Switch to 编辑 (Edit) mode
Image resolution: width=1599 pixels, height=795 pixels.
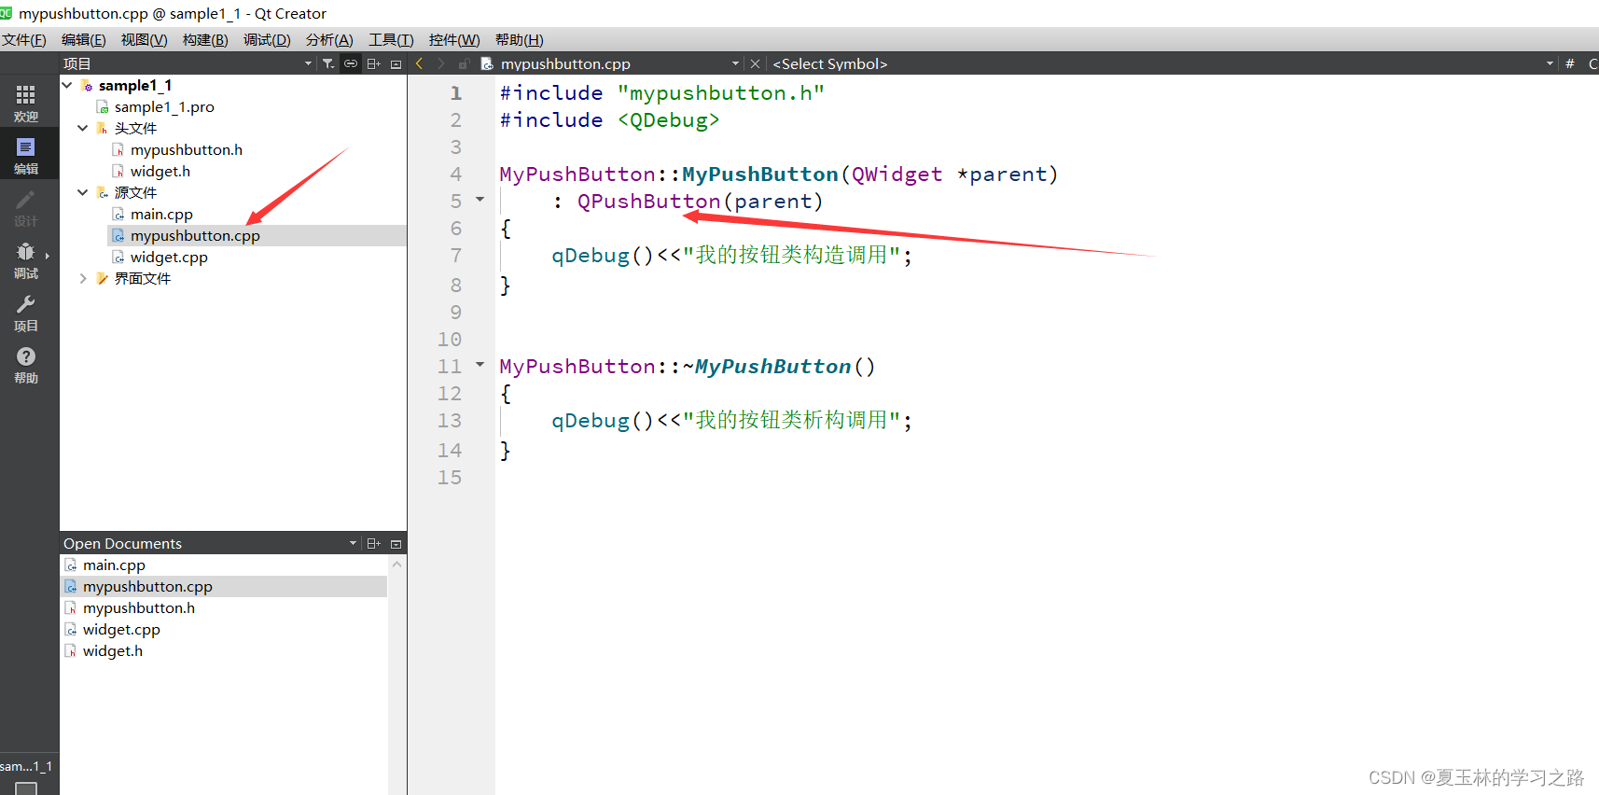(x=26, y=155)
